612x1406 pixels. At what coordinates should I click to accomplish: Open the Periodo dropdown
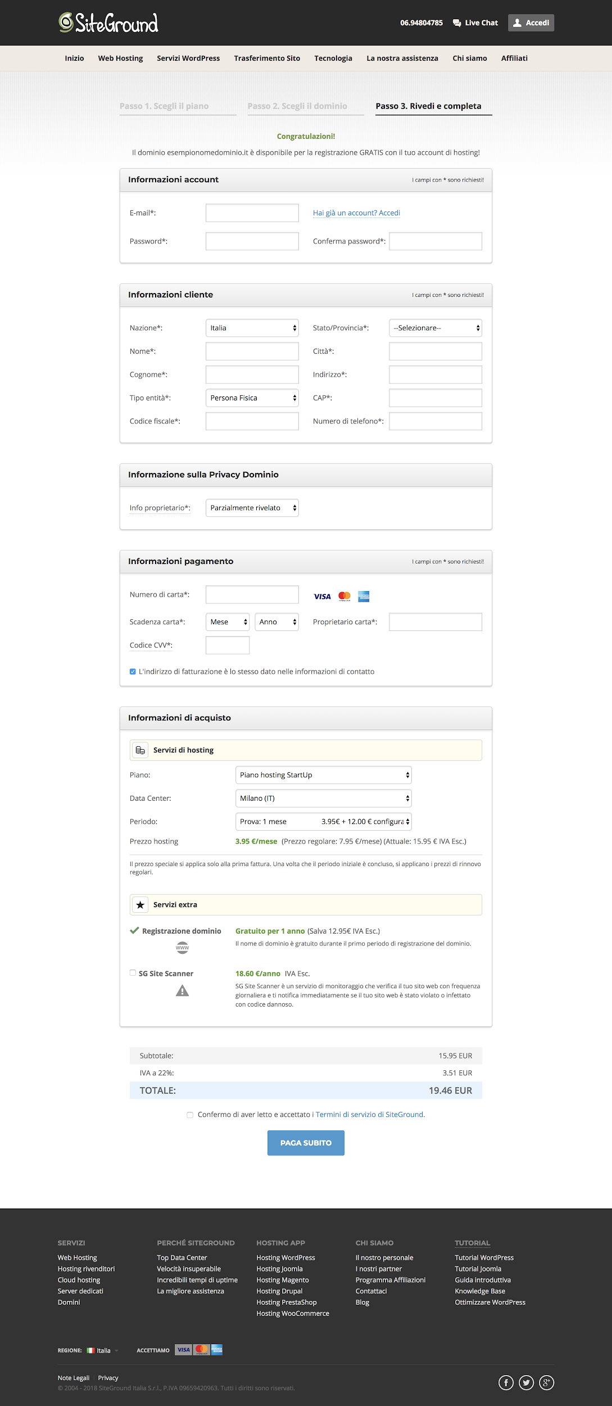pyautogui.click(x=323, y=822)
